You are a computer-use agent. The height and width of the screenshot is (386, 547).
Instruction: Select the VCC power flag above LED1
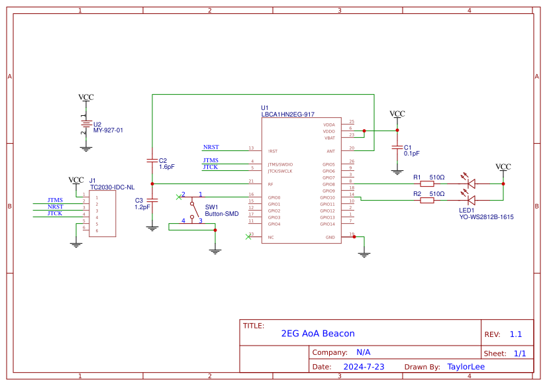504,167
